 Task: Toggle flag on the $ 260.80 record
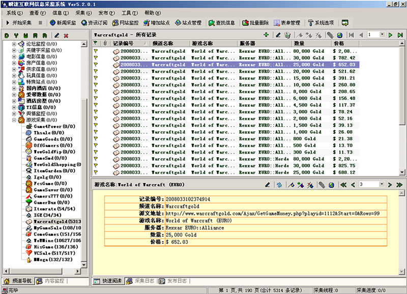pyautogui.click(x=96, y=84)
